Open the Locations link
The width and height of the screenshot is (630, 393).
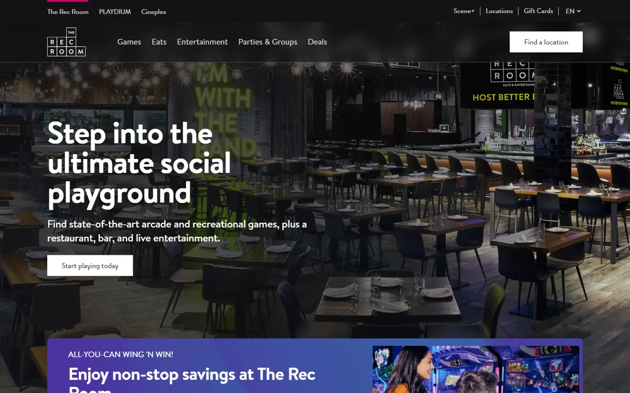pyautogui.click(x=499, y=11)
